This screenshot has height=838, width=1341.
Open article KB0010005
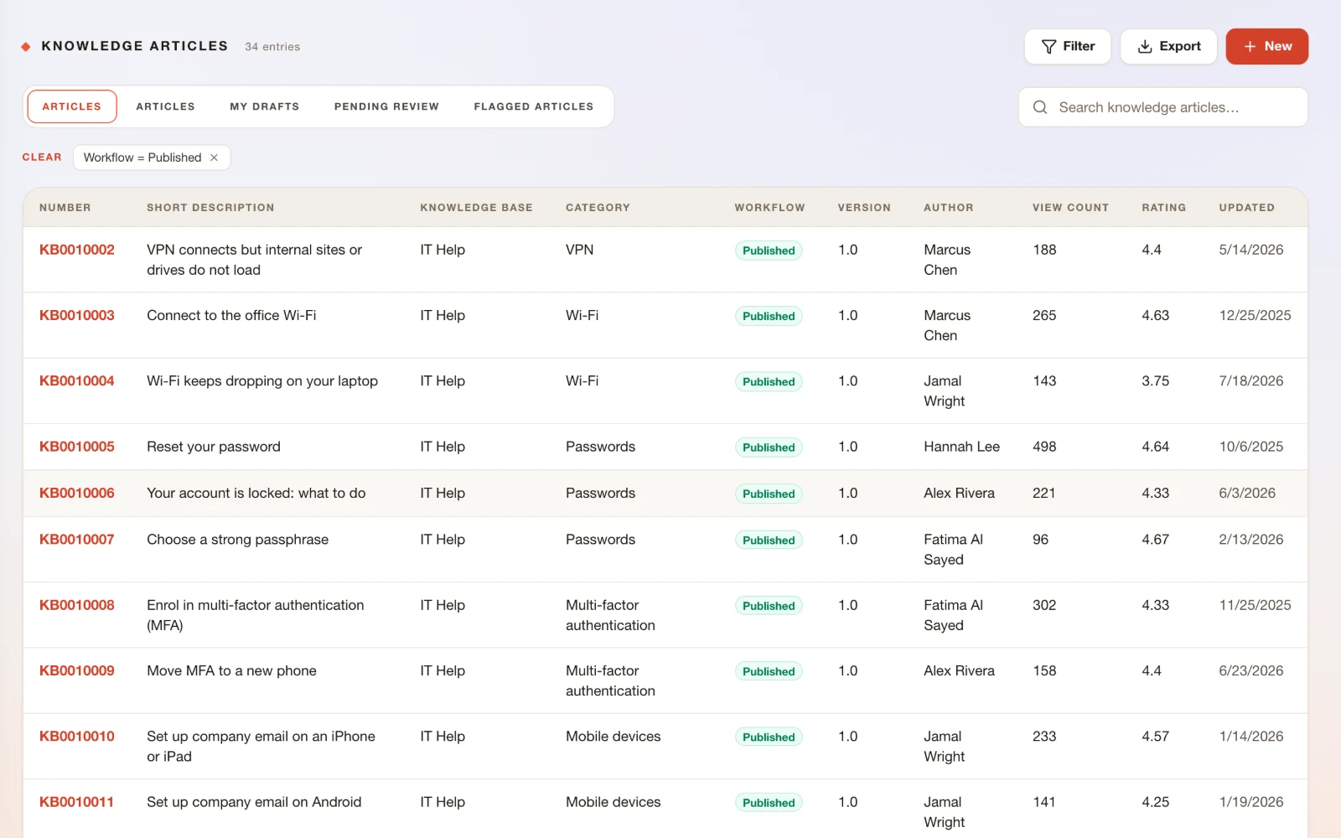click(x=77, y=447)
